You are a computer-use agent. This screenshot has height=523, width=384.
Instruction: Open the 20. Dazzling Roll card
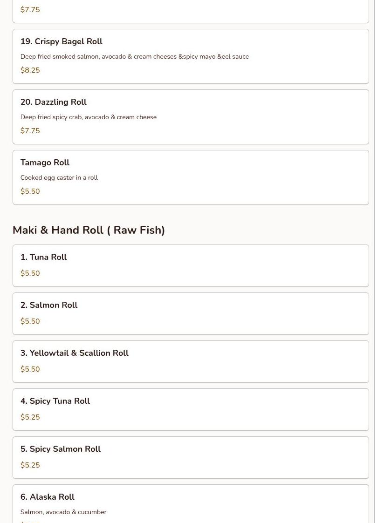pos(191,117)
